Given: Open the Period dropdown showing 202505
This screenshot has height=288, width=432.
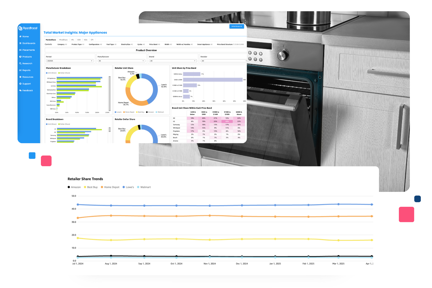Looking at the screenshot, I should point(70,61).
